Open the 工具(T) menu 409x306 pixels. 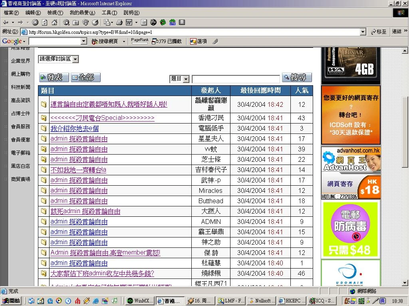(109, 12)
